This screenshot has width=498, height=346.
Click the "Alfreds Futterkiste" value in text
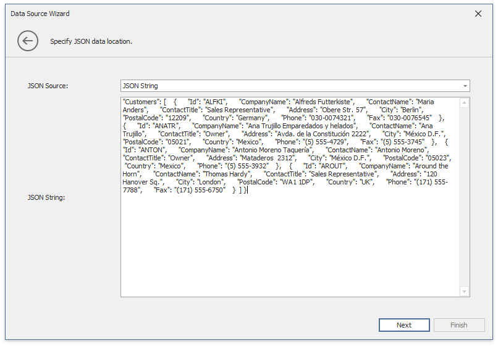tap(323, 101)
